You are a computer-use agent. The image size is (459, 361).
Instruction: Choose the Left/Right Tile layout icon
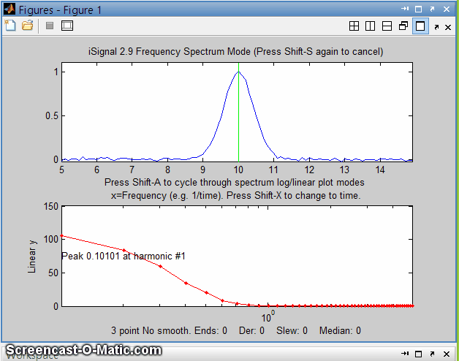(371, 26)
